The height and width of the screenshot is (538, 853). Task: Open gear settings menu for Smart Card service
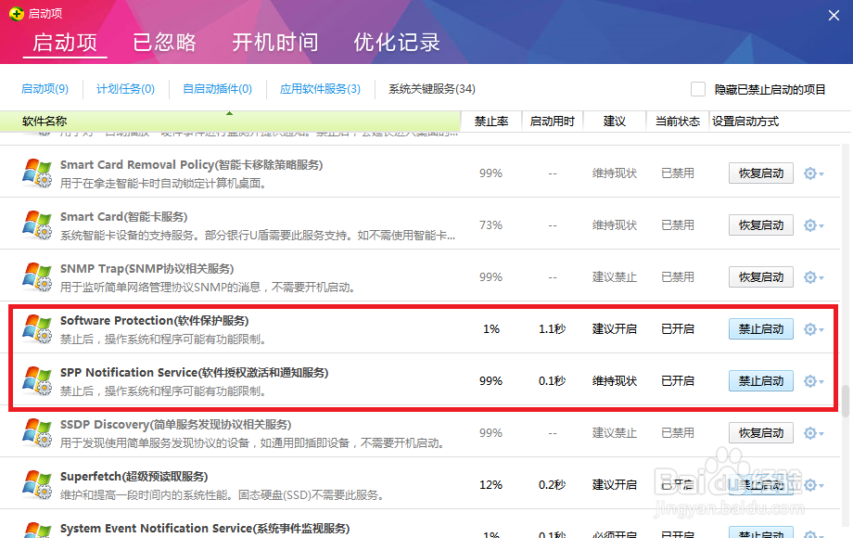click(x=813, y=225)
